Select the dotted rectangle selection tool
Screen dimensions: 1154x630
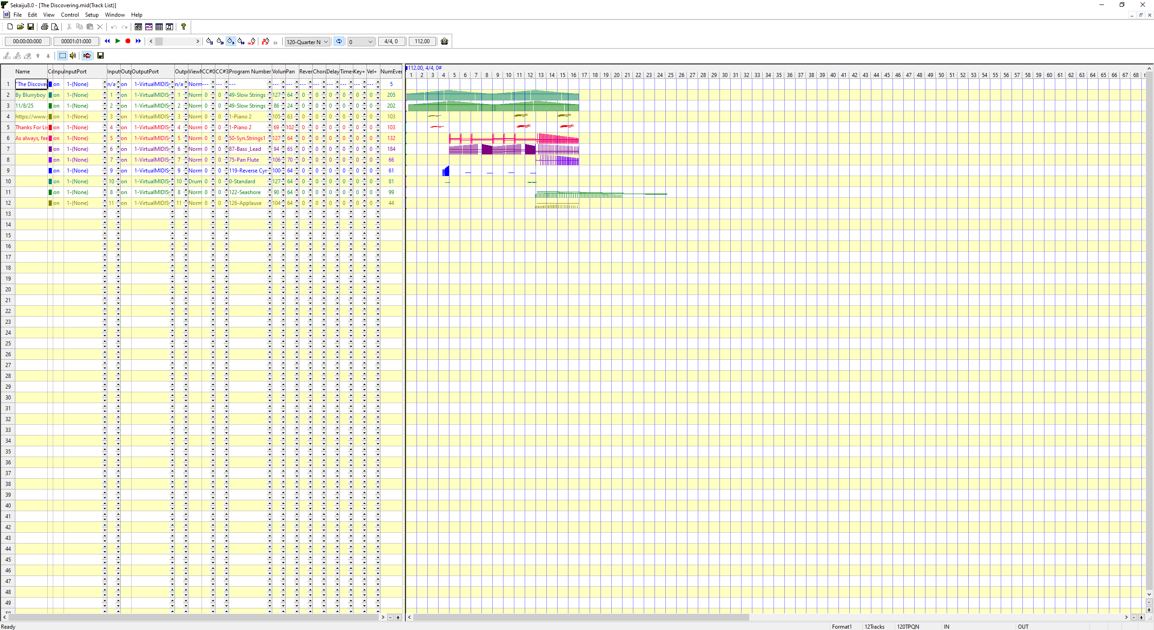pyautogui.click(x=63, y=56)
